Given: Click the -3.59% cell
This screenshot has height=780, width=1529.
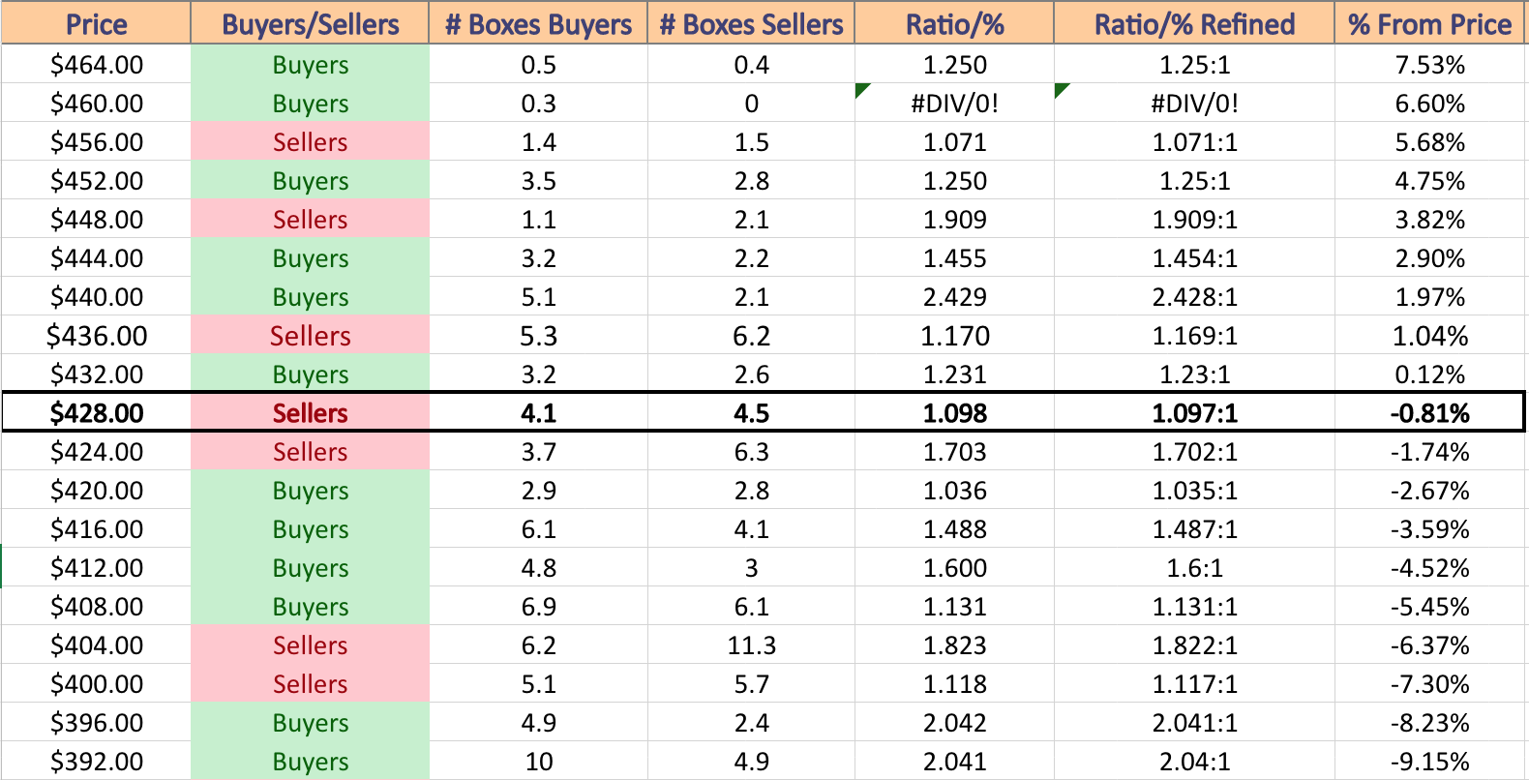Looking at the screenshot, I should (x=1429, y=529).
